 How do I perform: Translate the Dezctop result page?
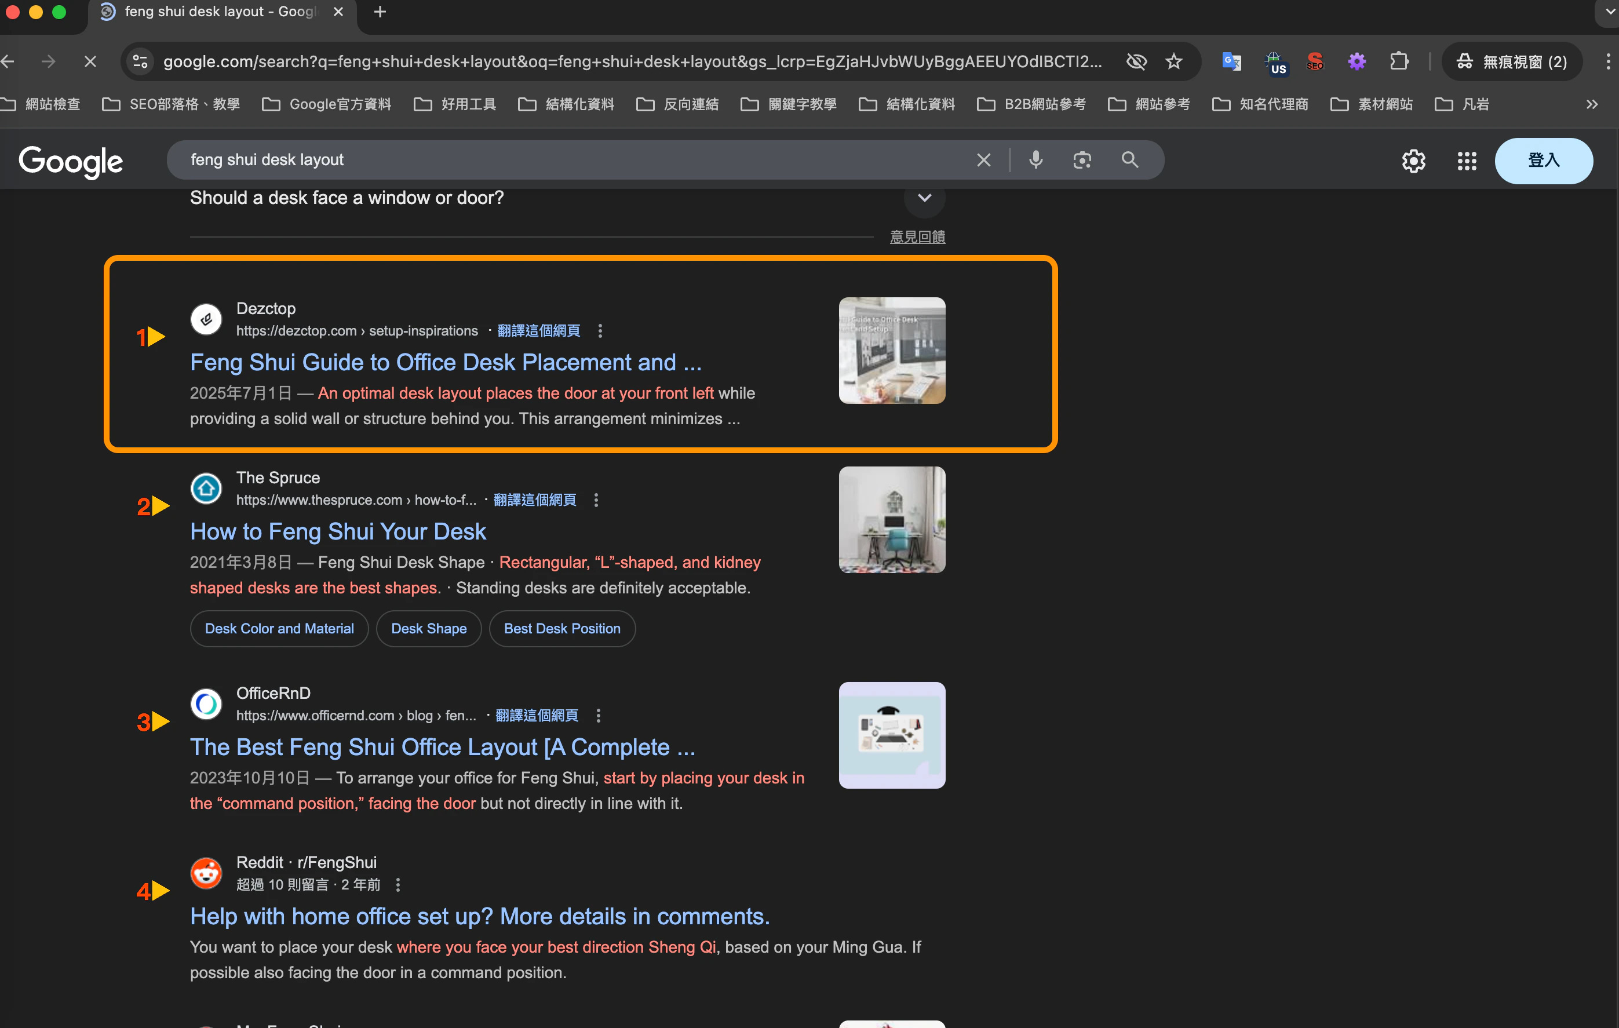pyautogui.click(x=538, y=331)
